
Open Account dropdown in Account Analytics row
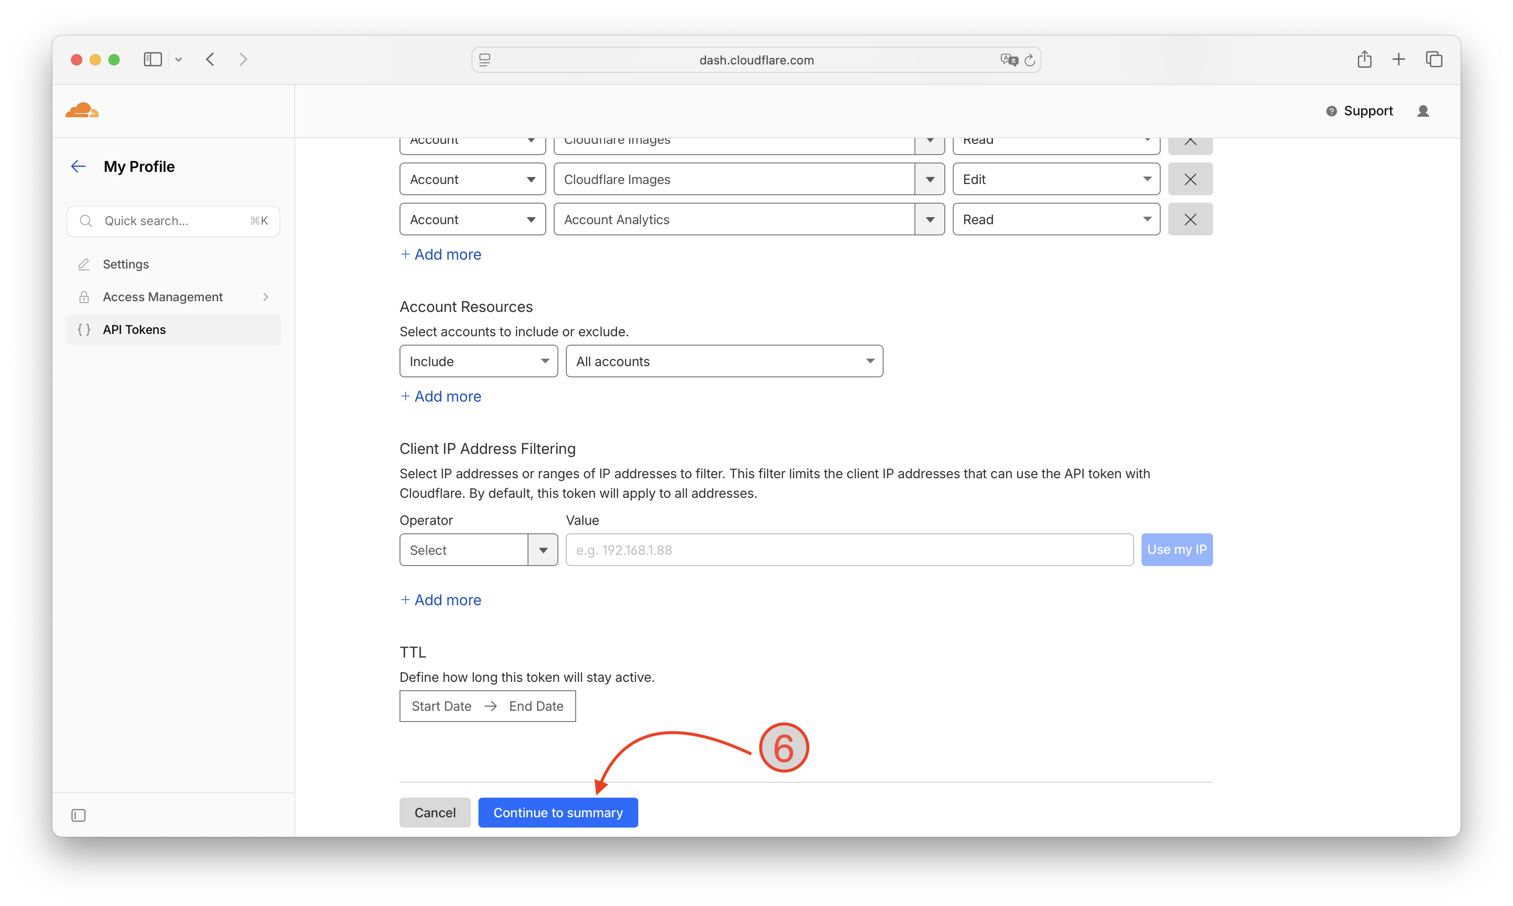472,220
